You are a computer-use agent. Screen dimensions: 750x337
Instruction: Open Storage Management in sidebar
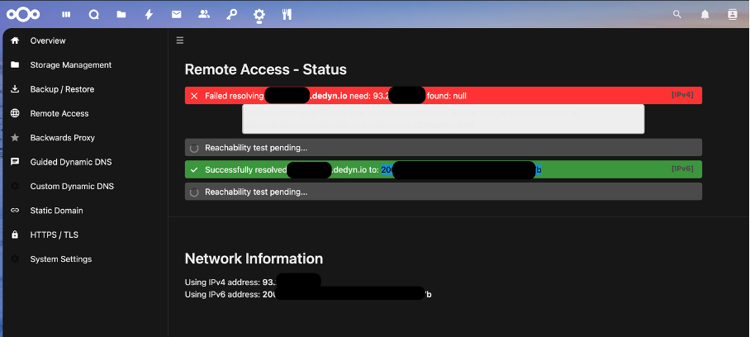click(70, 64)
